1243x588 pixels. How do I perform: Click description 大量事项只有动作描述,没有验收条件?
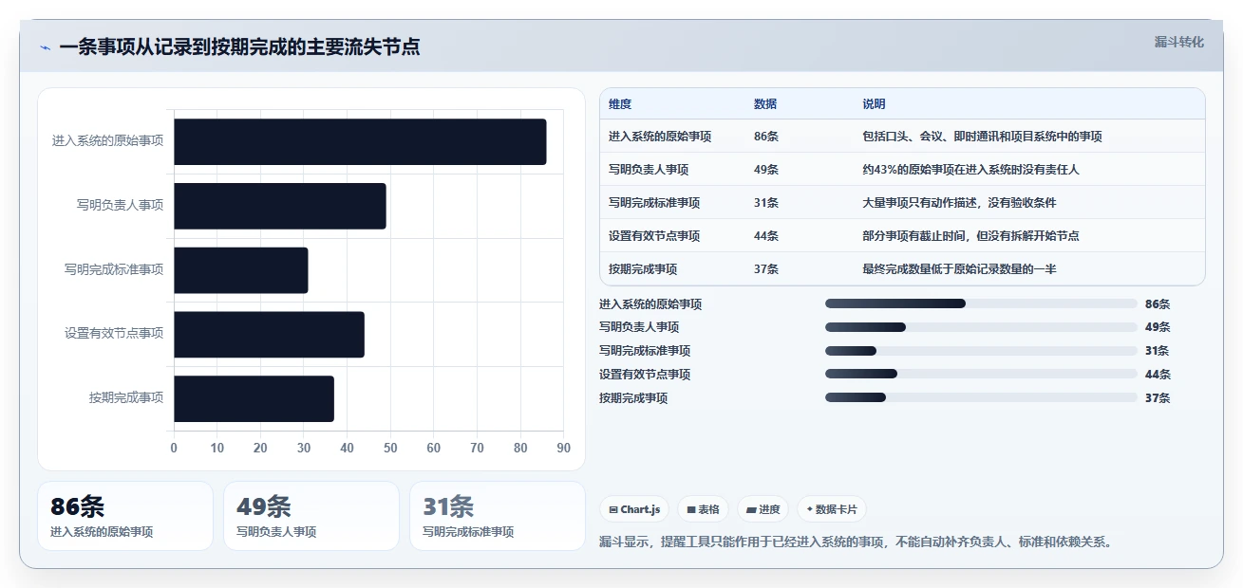click(x=959, y=203)
